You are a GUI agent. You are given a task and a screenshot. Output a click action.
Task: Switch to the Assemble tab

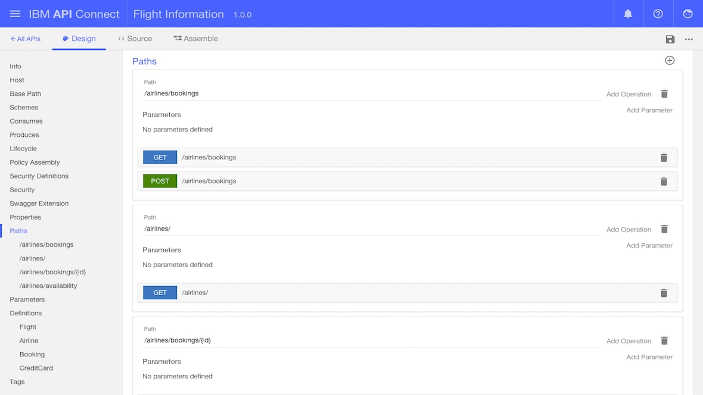tap(196, 39)
